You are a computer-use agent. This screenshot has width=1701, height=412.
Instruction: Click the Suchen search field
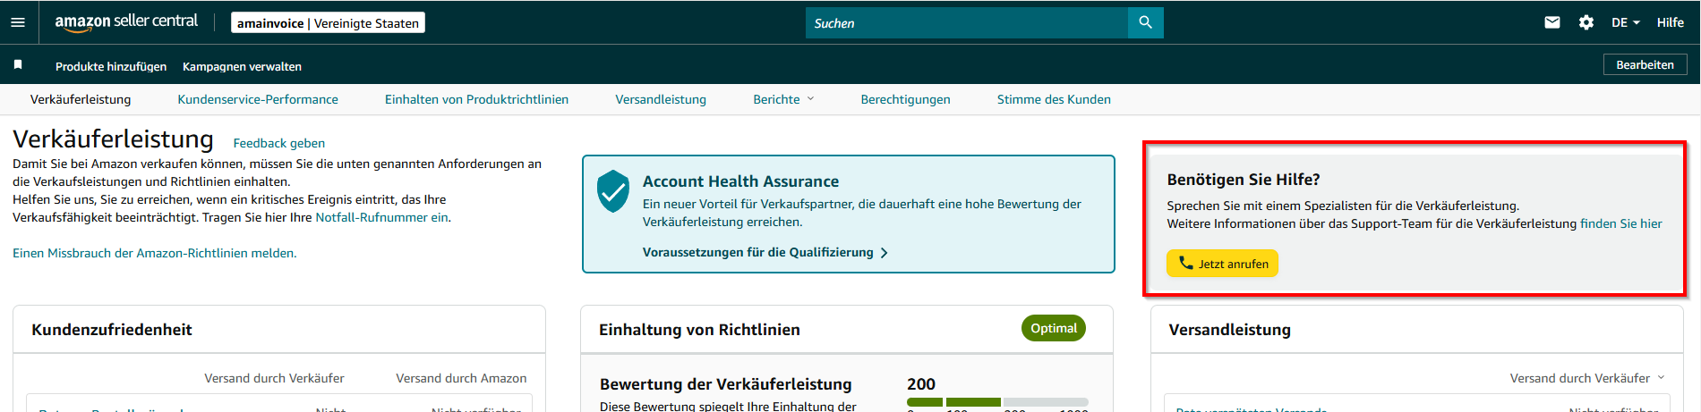coord(967,22)
